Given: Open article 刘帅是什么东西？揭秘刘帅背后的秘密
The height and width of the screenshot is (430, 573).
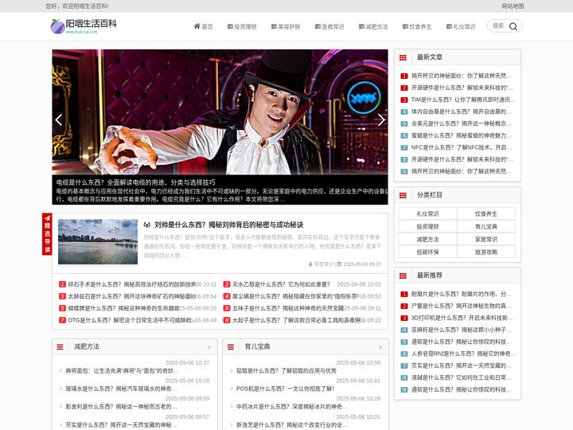Looking at the screenshot, I should pos(228,225).
